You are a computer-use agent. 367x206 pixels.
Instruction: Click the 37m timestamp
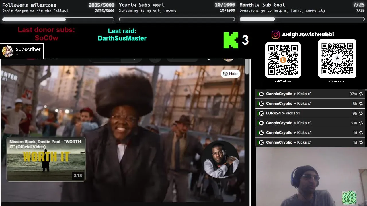pos(353,94)
